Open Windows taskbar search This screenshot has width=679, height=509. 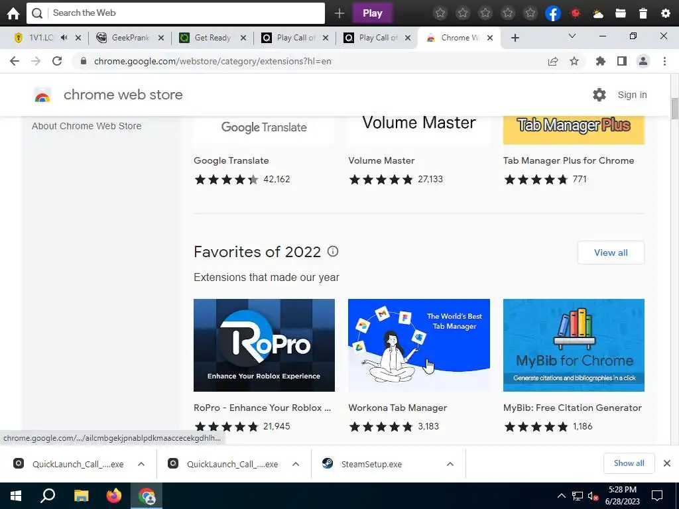[x=48, y=496]
